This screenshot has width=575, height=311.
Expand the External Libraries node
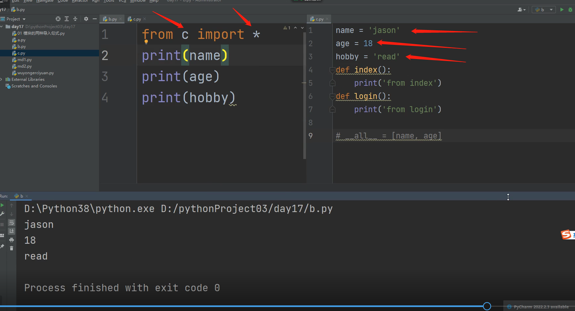(2, 79)
